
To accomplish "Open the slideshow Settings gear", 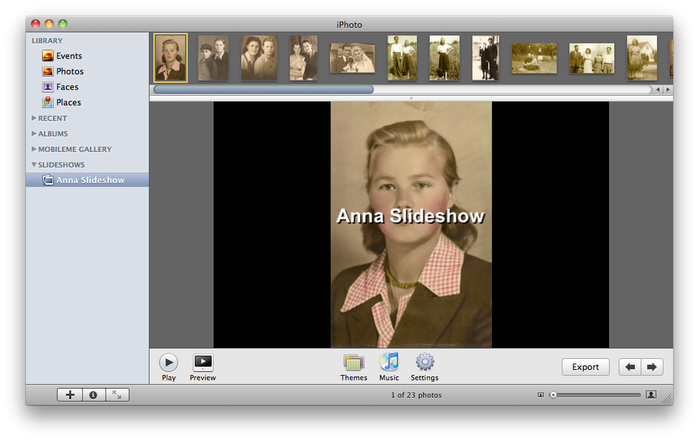I will point(425,363).
